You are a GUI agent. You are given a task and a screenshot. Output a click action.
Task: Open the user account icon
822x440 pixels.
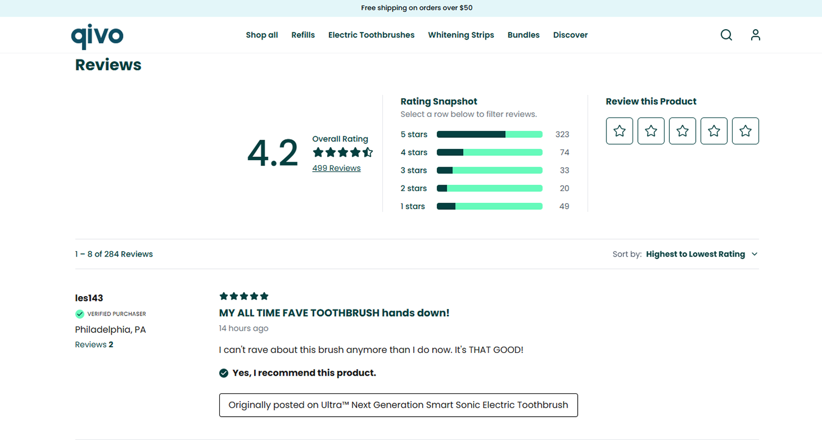755,35
